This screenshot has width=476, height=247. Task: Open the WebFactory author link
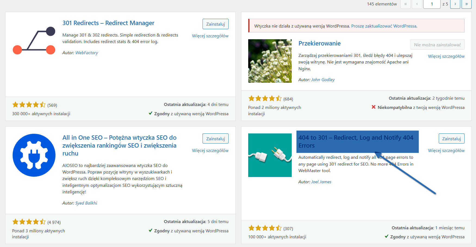87,53
